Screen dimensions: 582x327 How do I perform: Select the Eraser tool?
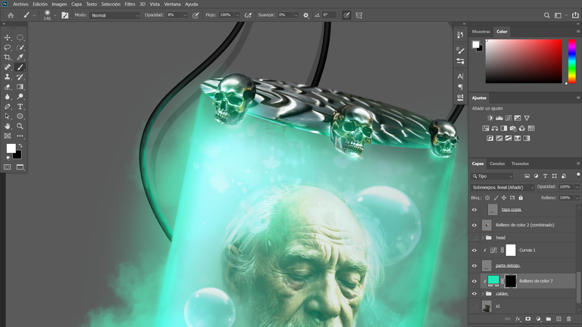click(x=7, y=87)
